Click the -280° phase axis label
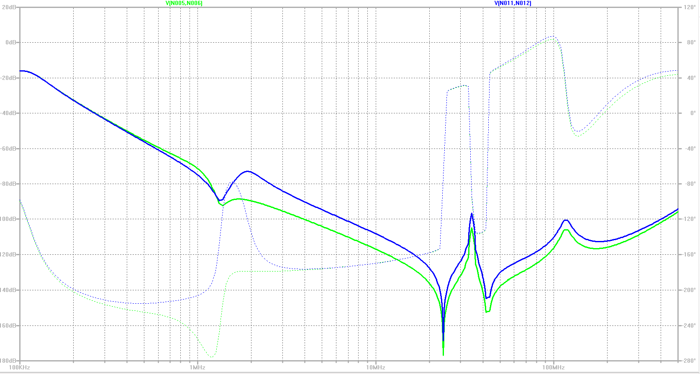700x374 pixels. pyautogui.click(x=689, y=361)
